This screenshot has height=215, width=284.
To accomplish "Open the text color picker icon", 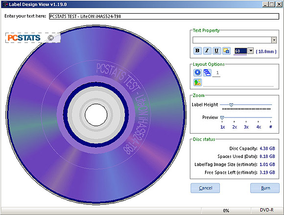I will tap(226, 51).
